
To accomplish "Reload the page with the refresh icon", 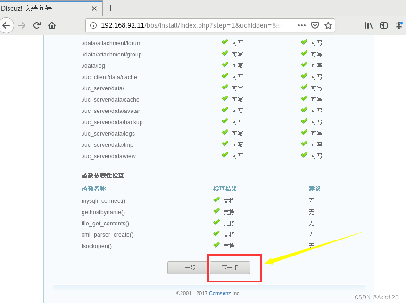I will 37,25.
